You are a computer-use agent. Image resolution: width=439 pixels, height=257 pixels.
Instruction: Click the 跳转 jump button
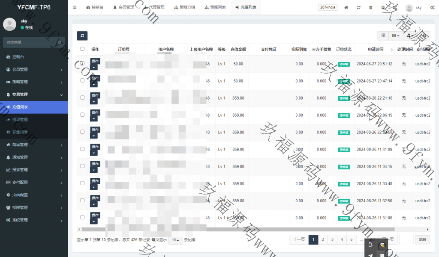[x=423, y=239]
